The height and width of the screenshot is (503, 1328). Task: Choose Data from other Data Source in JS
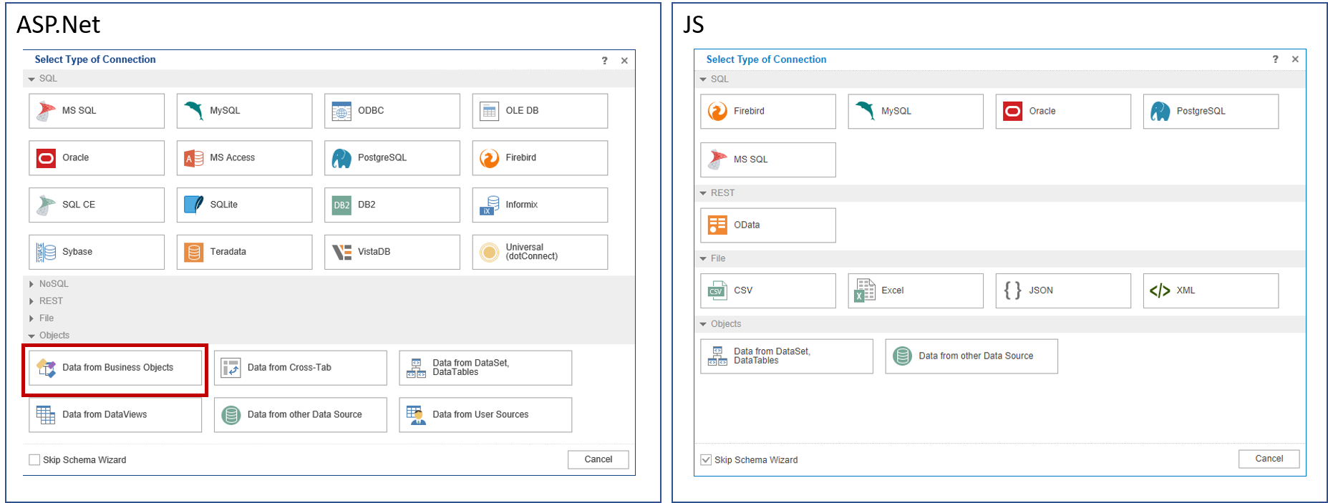point(971,356)
